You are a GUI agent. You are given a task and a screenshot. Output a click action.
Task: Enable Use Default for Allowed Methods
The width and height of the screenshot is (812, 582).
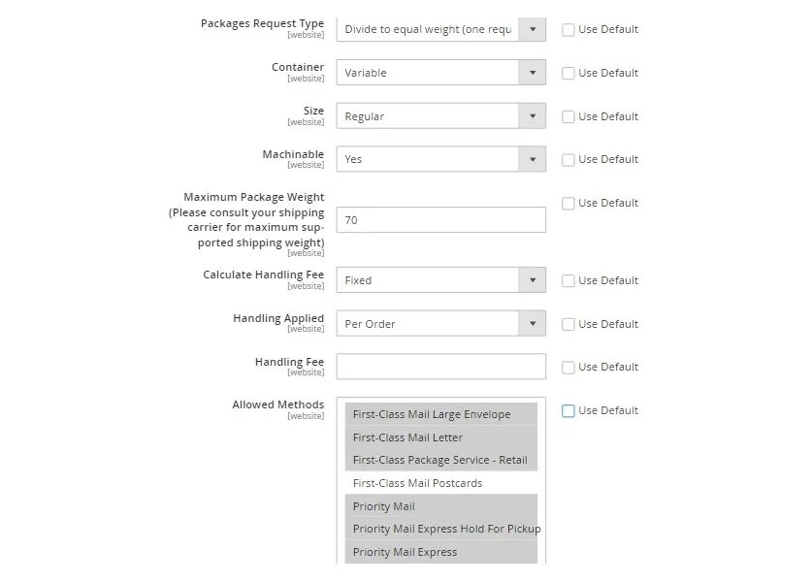tap(568, 410)
